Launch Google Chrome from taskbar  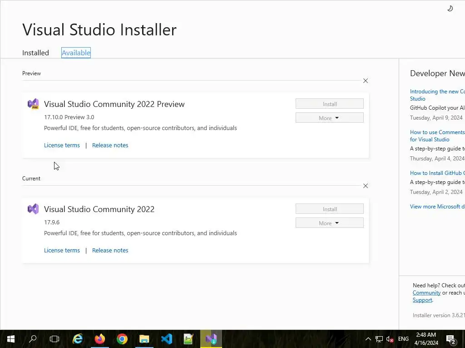(122, 339)
